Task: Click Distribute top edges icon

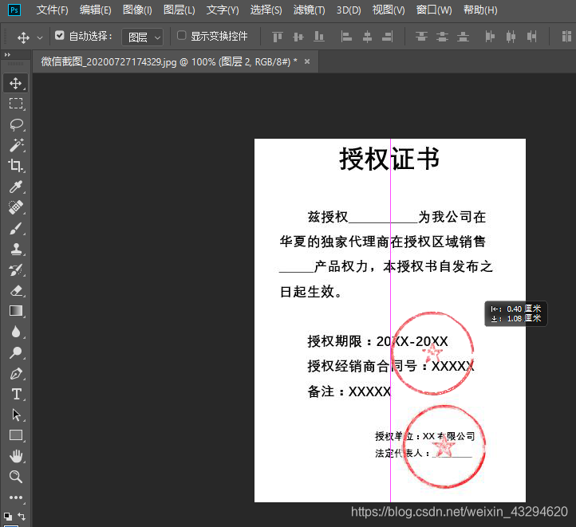Action: pos(421,37)
